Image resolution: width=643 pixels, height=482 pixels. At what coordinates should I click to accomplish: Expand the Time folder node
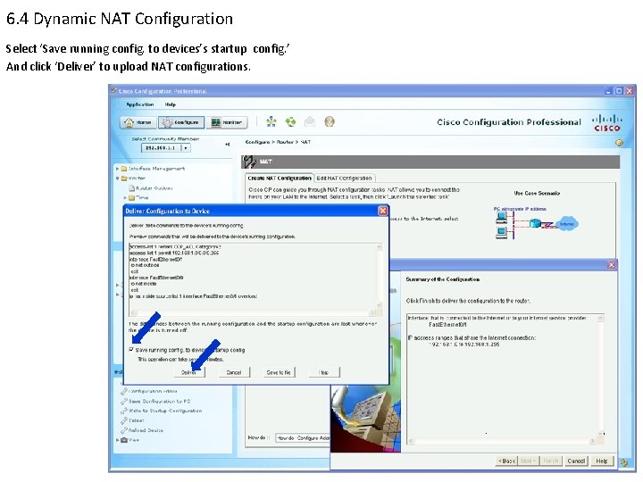pyautogui.click(x=126, y=198)
